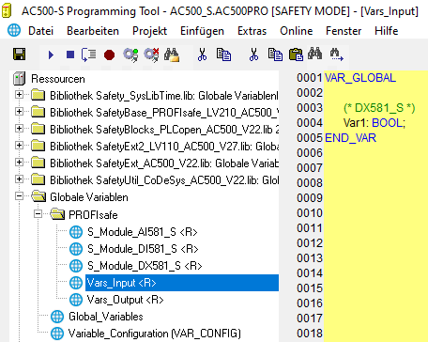Open the Projekt menu
The height and width of the screenshot is (342, 428).
149,31
